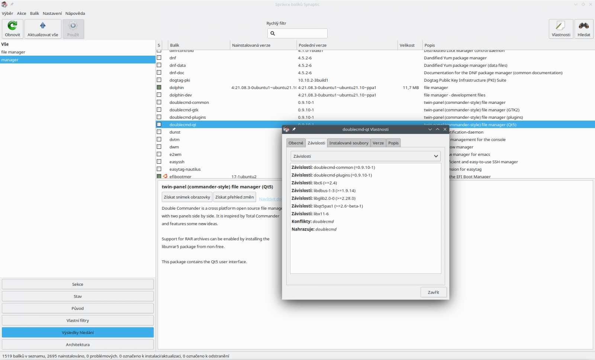This screenshot has height=360, width=595.
Task: Select the e2wm package row
Action: 219,154
